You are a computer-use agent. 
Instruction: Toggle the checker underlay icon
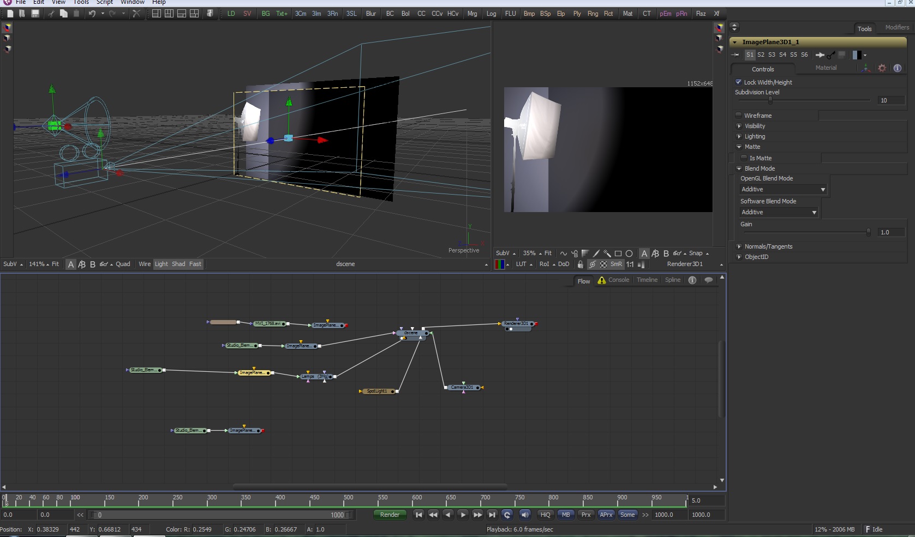603,264
